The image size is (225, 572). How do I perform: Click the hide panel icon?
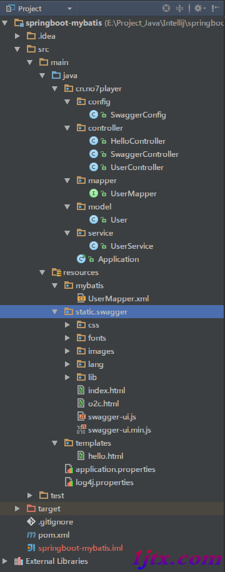pos(216,8)
